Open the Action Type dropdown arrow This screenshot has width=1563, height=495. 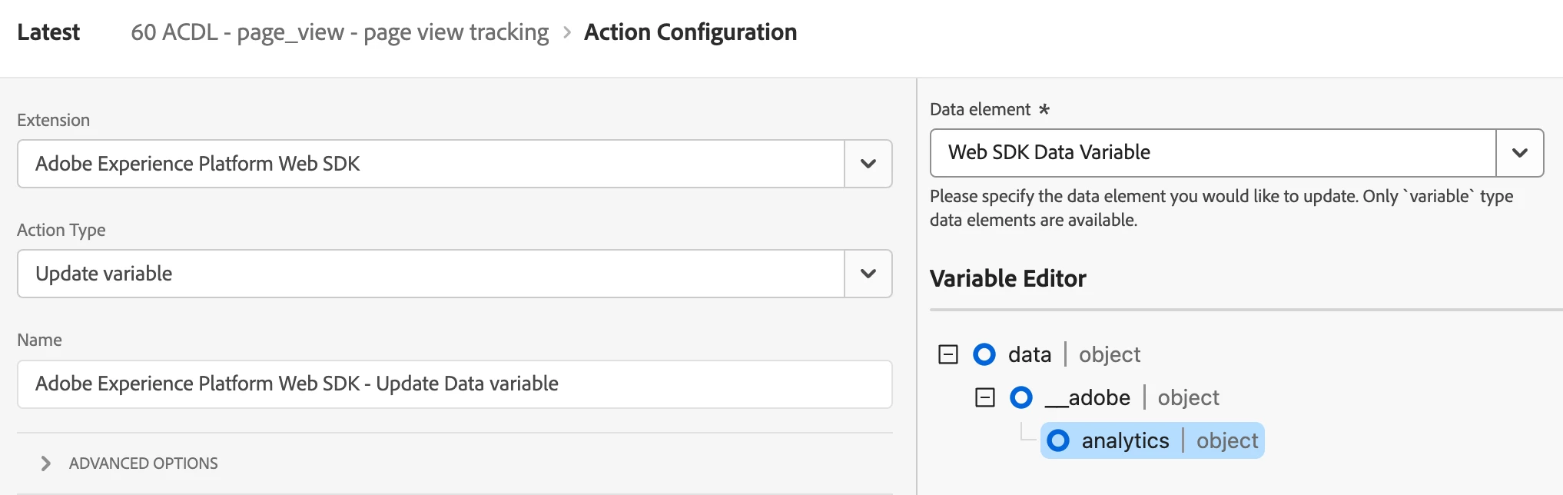coord(868,274)
